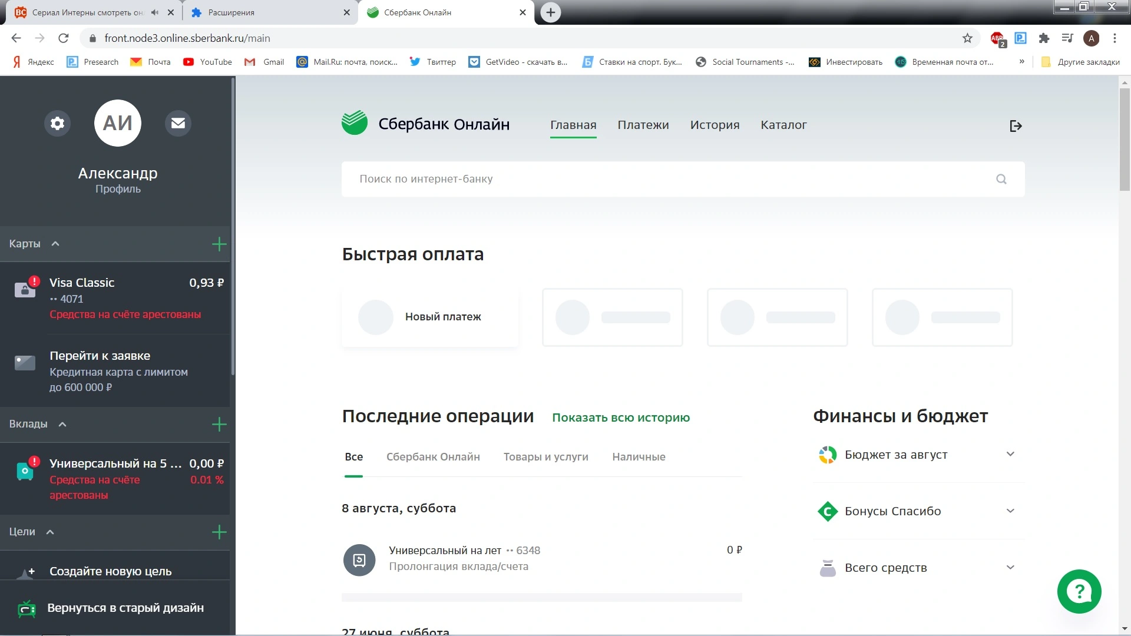Open the Gmail bookmark

[x=264, y=62]
